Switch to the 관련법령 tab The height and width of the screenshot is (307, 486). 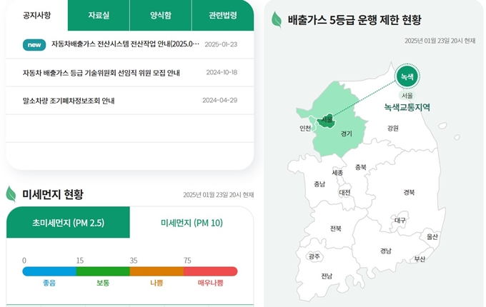tap(223, 15)
